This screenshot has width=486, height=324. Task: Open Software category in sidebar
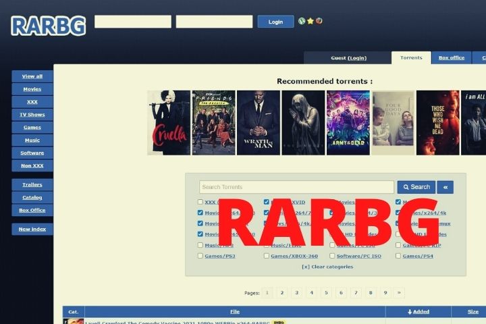[x=32, y=153]
